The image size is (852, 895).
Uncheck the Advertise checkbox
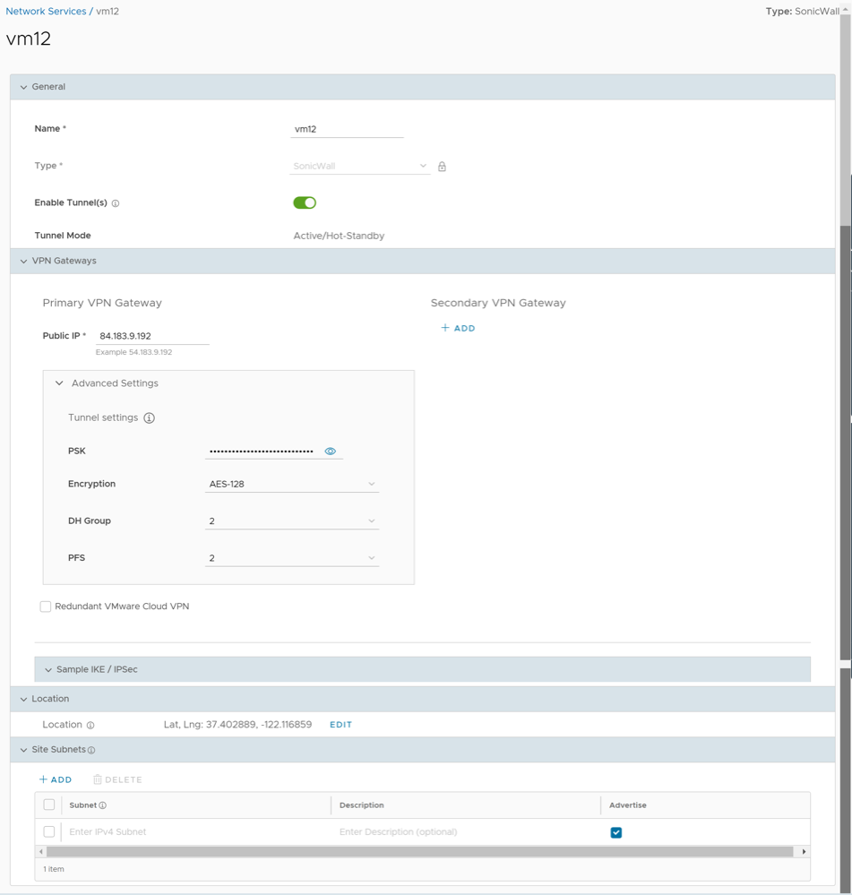tap(616, 832)
